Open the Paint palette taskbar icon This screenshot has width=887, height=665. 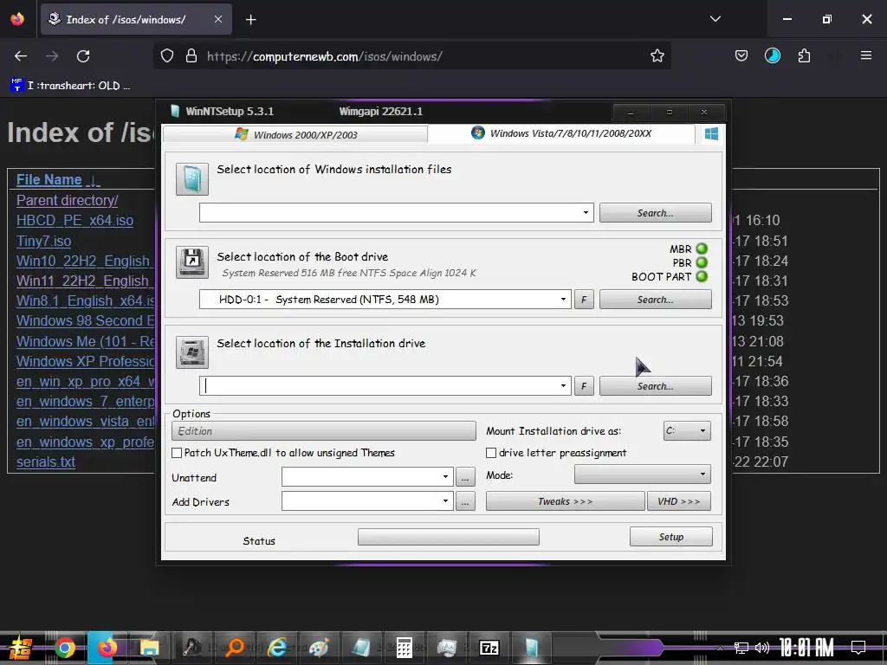[x=319, y=648]
